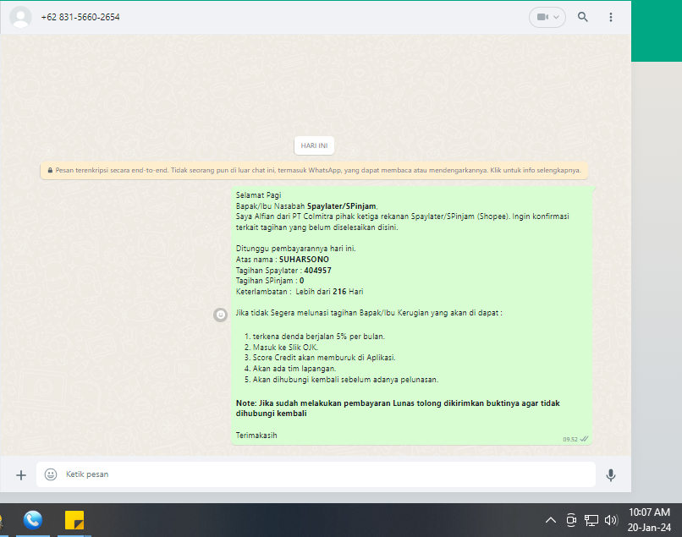Viewport: 682px width, 537px height.
Task: Click 'Keterlambatan : Lebih dari 216 Hari'
Action: pos(300,292)
